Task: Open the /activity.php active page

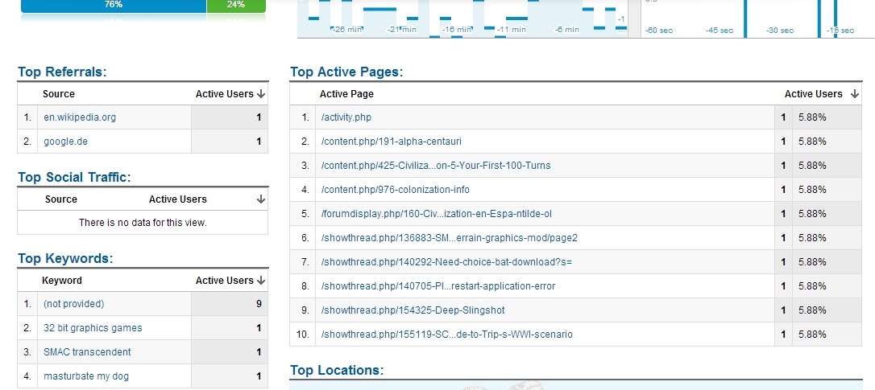Action: (346, 117)
